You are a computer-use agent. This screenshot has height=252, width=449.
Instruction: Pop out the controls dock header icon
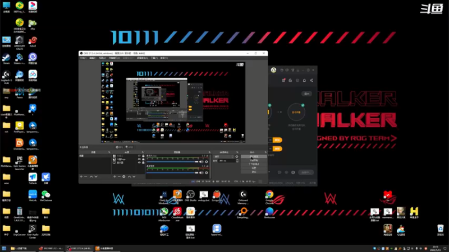tap(265, 152)
